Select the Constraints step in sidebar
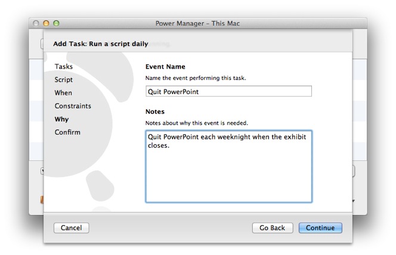396x255 pixels. click(x=73, y=106)
